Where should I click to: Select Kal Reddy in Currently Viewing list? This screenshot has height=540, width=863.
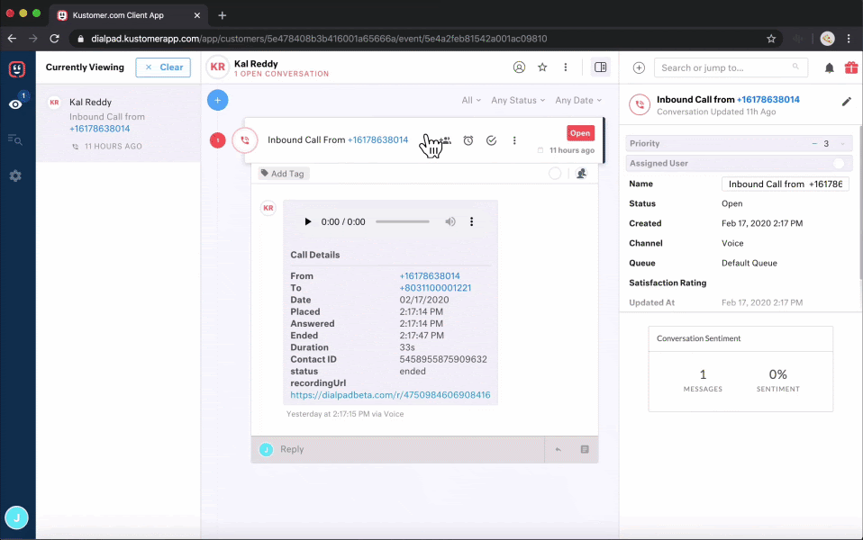(118, 123)
